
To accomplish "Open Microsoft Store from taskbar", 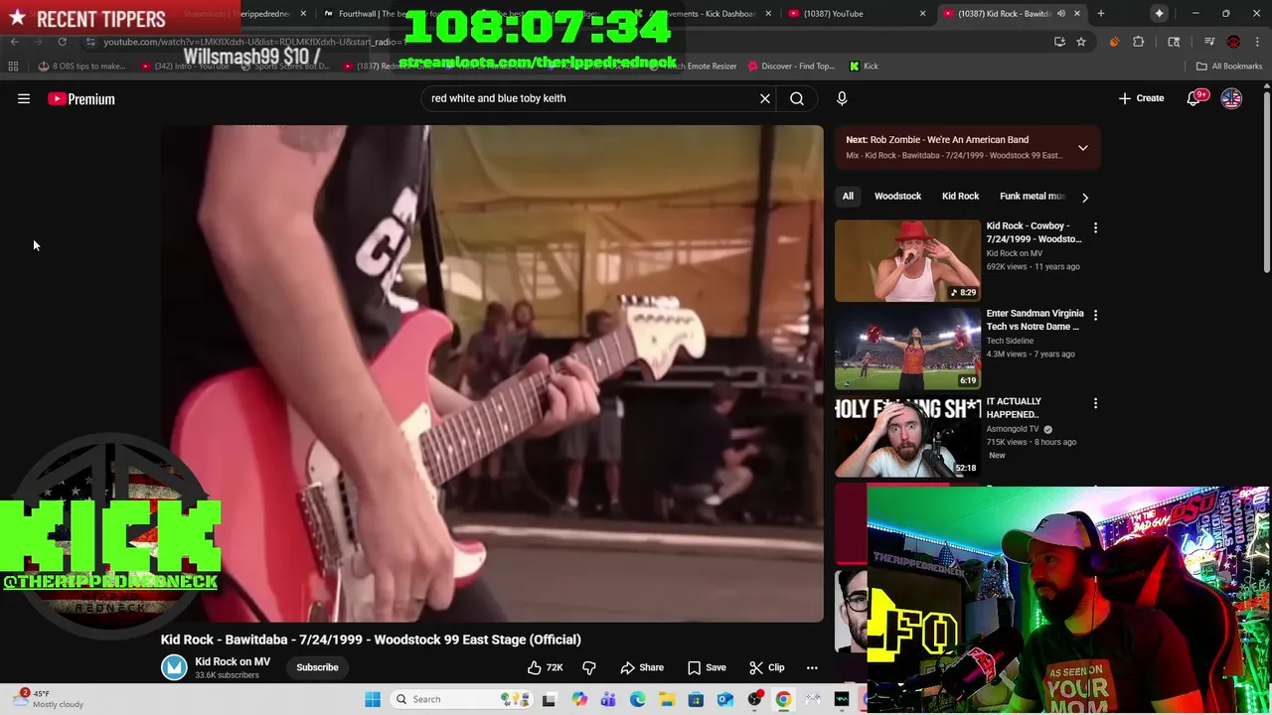I will (696, 699).
